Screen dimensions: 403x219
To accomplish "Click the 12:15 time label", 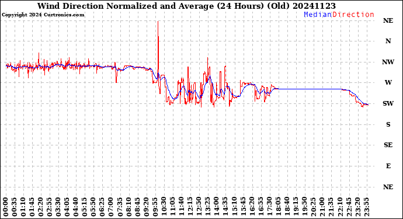I will [190, 207].
